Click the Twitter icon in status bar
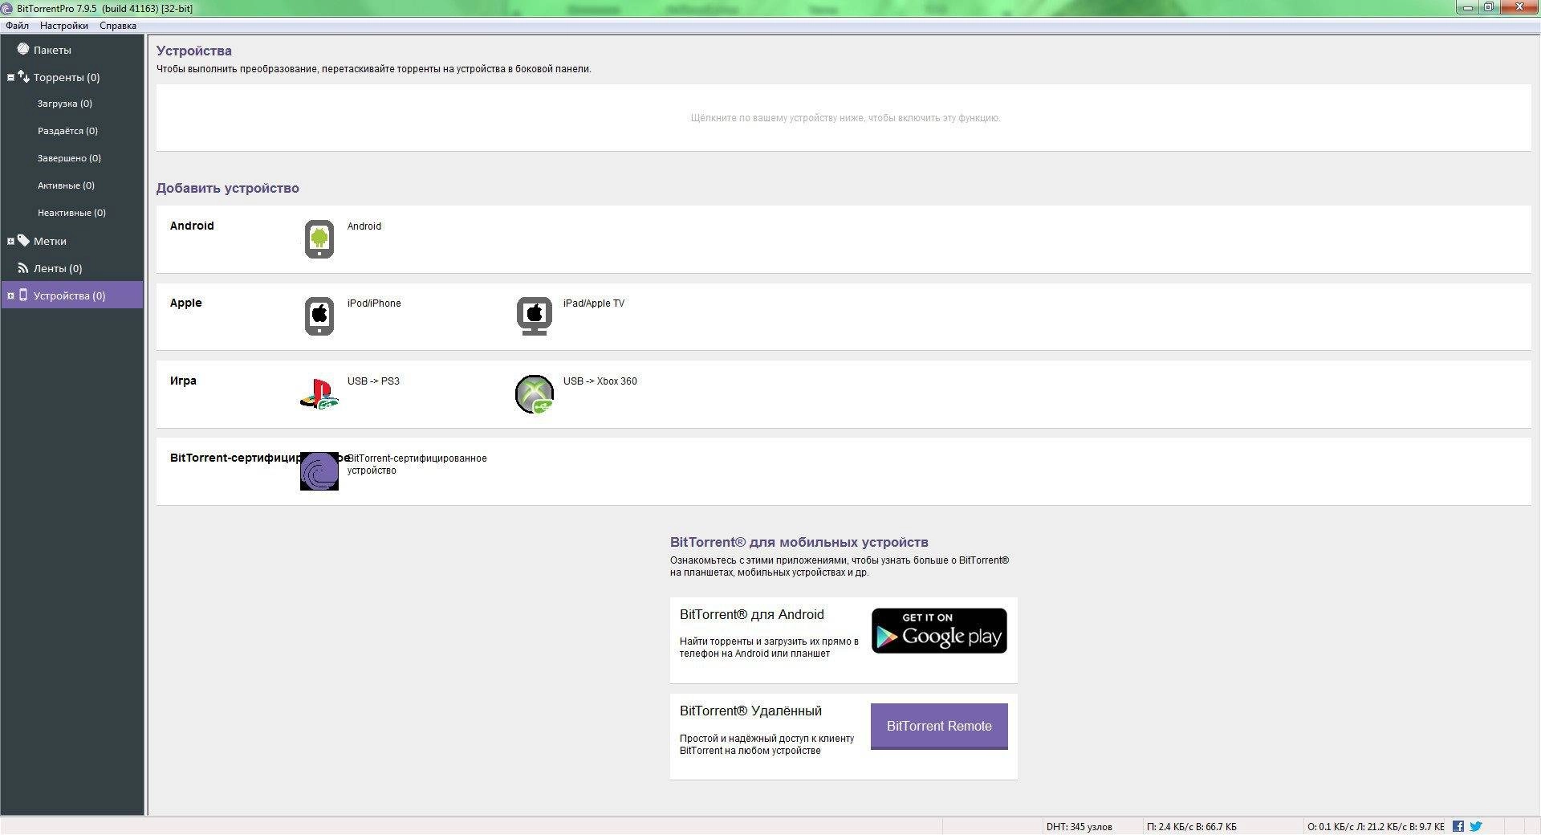Viewport: 1541px width, 835px height. tap(1476, 826)
